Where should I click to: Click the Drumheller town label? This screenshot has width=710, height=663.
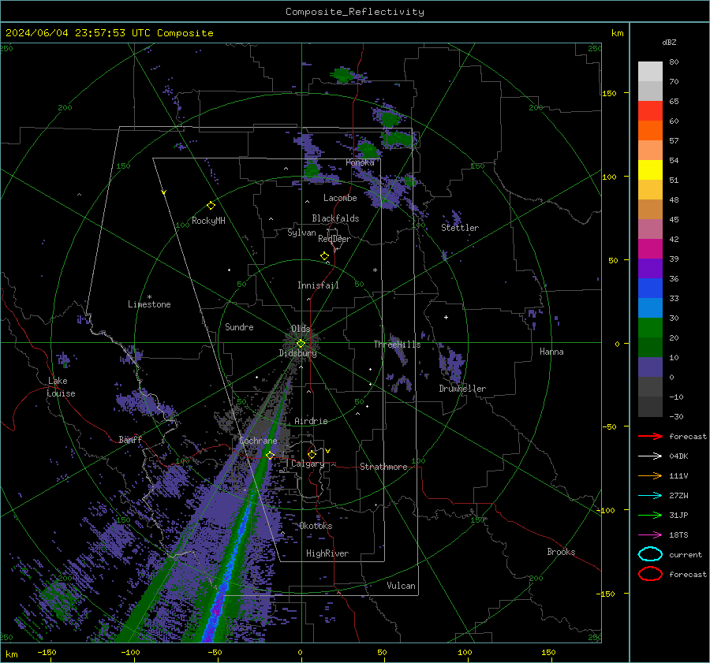point(462,389)
